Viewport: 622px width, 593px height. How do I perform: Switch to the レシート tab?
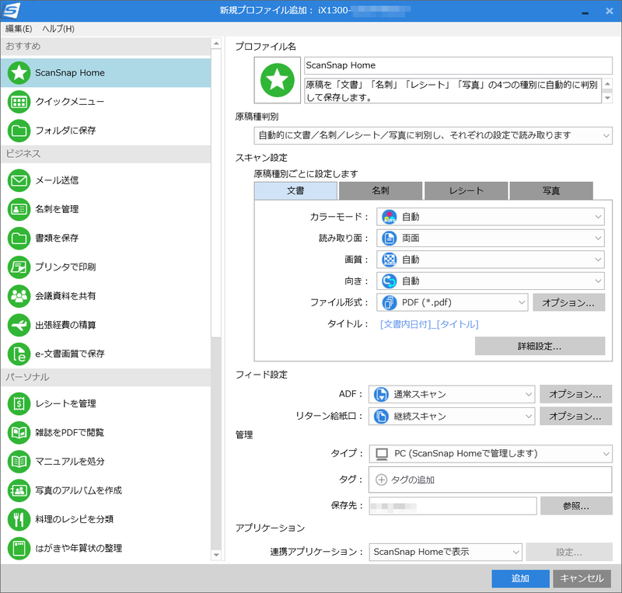466,190
